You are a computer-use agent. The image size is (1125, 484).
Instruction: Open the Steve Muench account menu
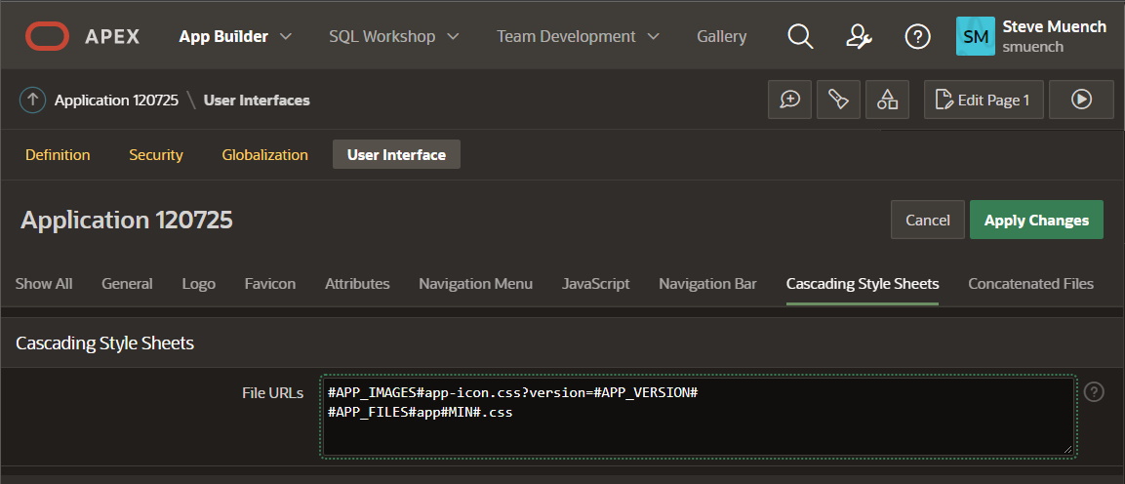(x=1032, y=37)
